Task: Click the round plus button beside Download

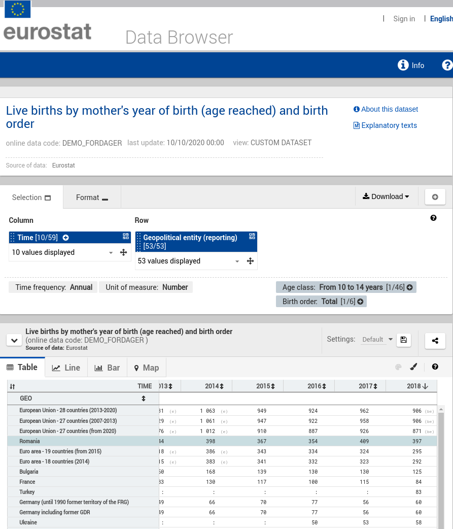Action: pyautogui.click(x=435, y=197)
